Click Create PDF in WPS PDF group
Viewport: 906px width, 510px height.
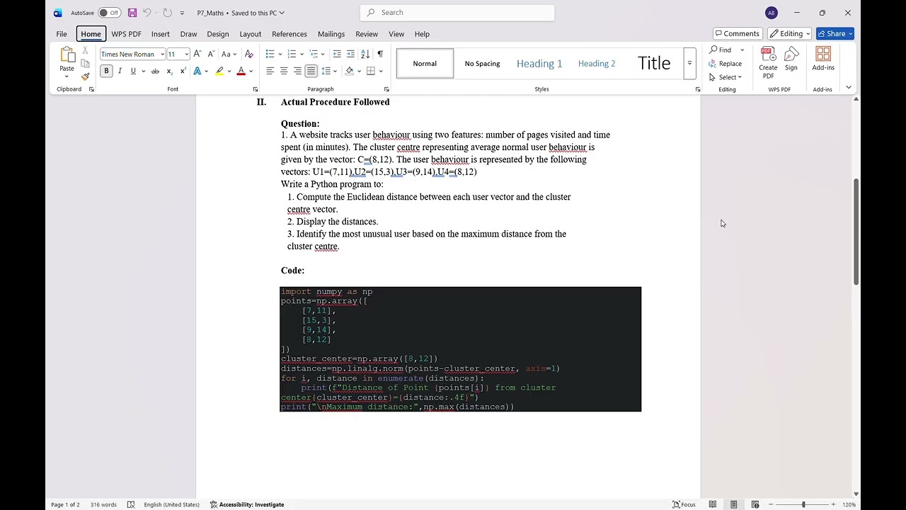pos(768,63)
